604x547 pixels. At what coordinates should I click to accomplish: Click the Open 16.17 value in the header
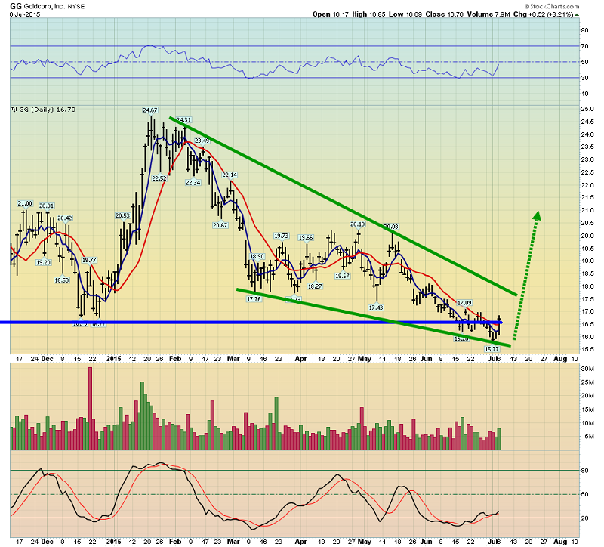(330, 14)
